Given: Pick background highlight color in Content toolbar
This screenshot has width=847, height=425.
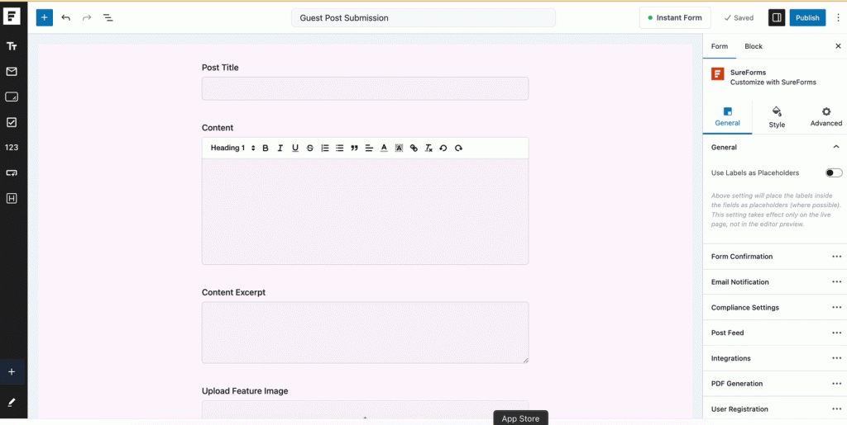Looking at the screenshot, I should coord(400,148).
